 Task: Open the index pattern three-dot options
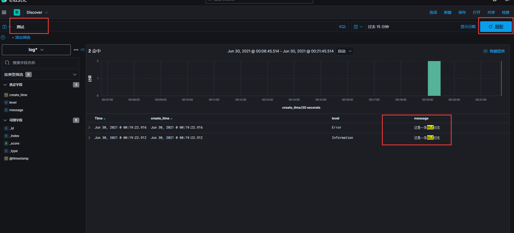(x=76, y=50)
